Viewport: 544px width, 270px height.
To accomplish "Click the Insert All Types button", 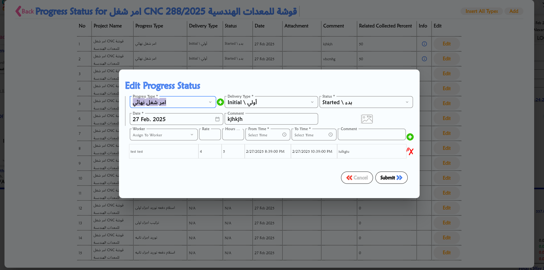I will 481,11.
